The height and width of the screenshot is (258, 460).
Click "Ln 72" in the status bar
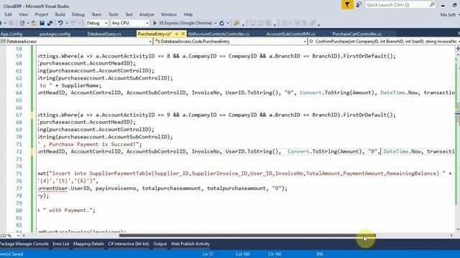pyautogui.click(x=208, y=254)
